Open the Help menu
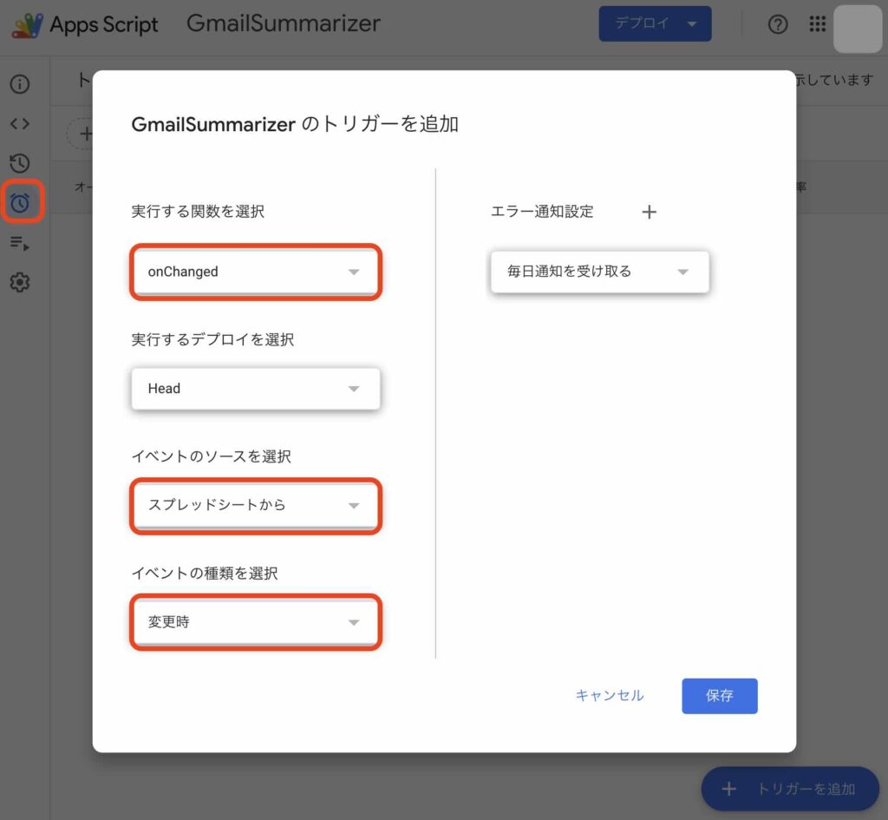The image size is (888, 820). click(x=778, y=24)
